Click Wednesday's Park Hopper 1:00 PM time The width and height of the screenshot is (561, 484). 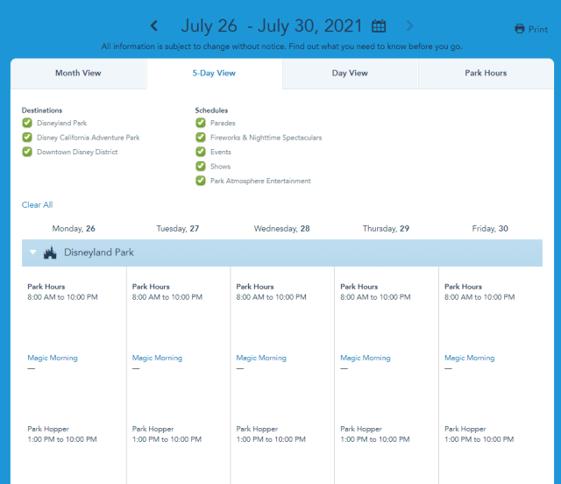pyautogui.click(x=271, y=439)
